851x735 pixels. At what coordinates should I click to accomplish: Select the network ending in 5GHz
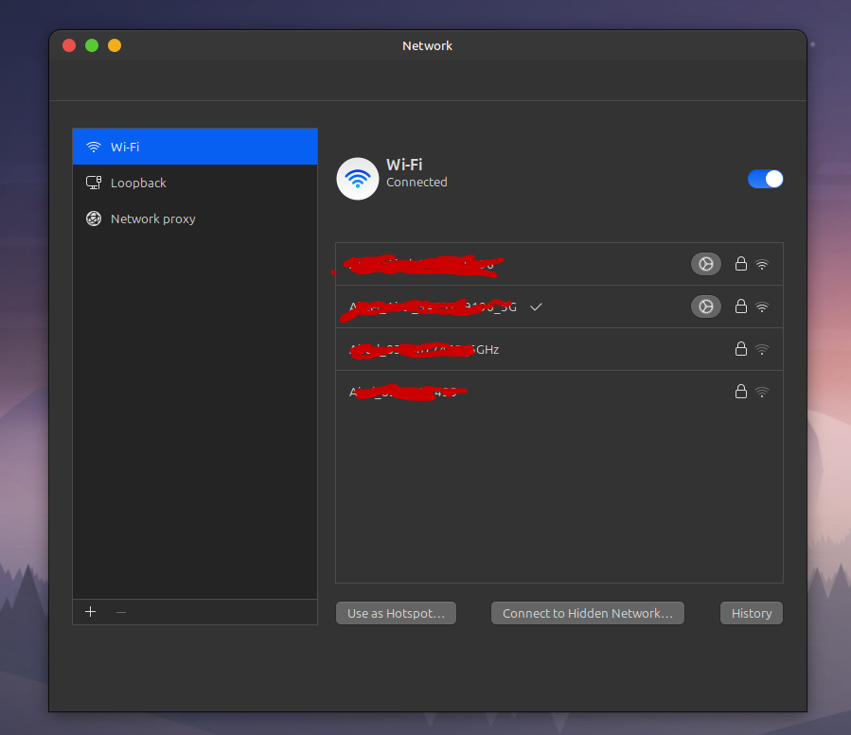(559, 349)
